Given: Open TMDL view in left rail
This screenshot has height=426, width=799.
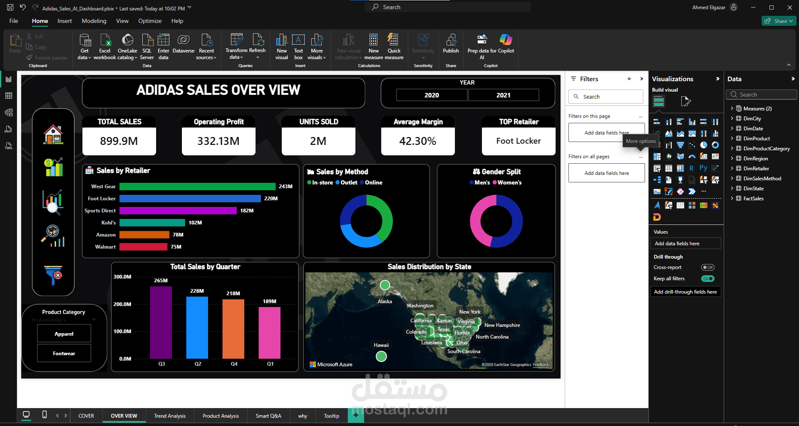Looking at the screenshot, I should pyautogui.click(x=8, y=146).
